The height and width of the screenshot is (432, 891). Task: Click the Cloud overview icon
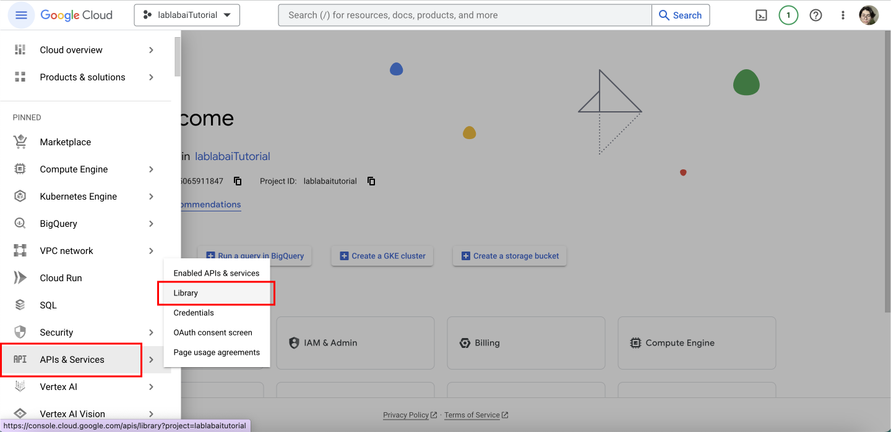20,50
